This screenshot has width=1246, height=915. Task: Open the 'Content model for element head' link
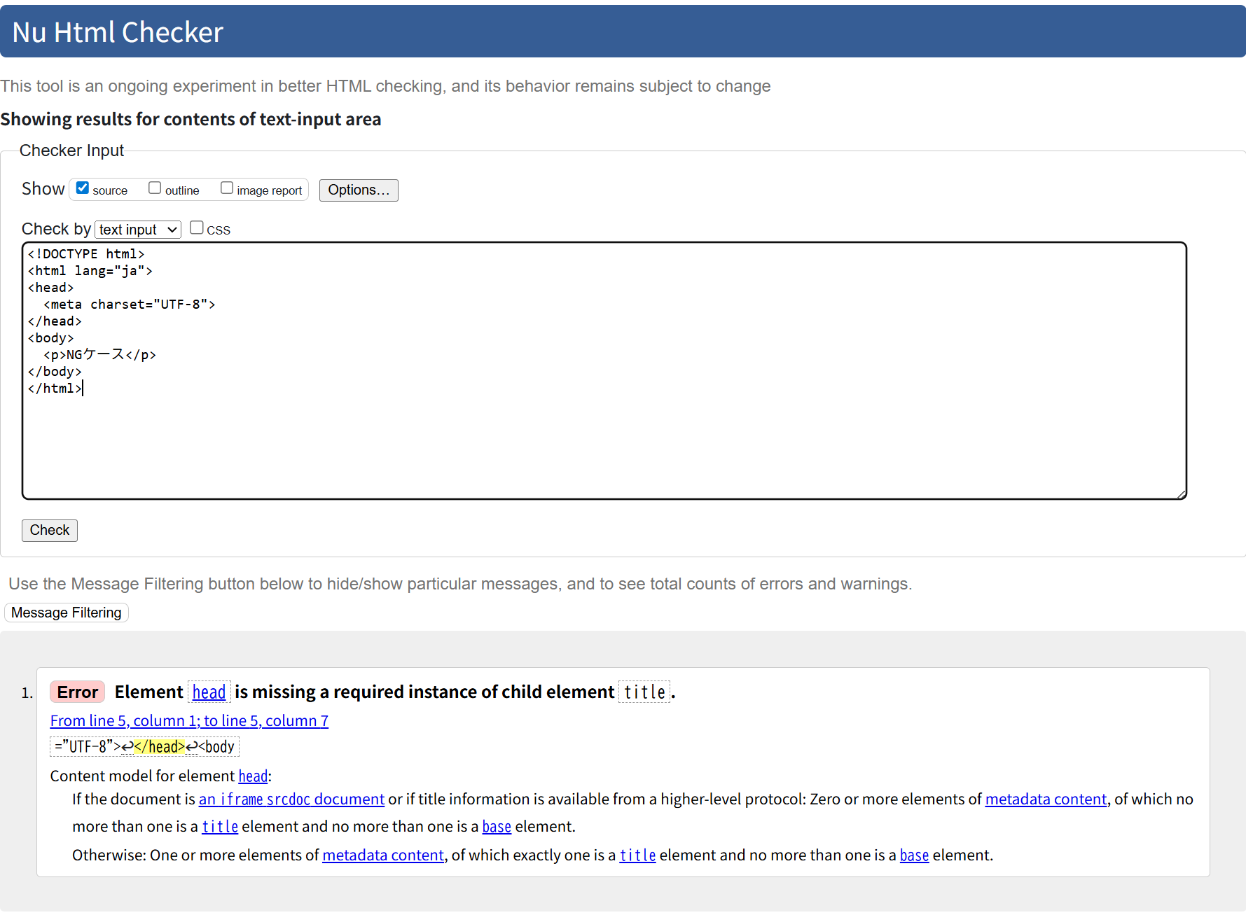coord(253,776)
